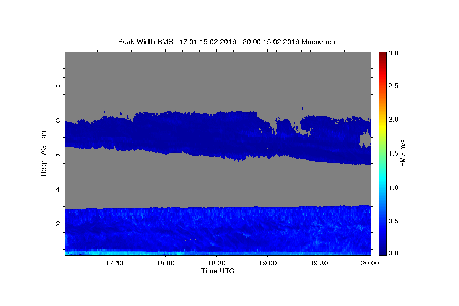Select the 18:00 time axis label
The image size is (459, 306).
(166, 263)
